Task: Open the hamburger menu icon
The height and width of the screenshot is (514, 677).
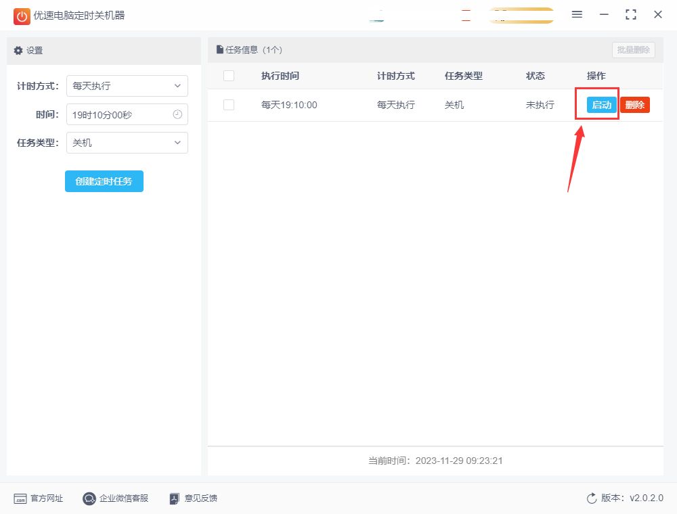Action: click(577, 15)
